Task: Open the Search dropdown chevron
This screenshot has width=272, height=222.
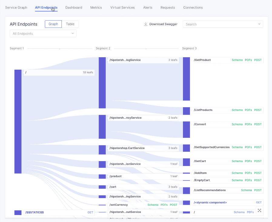Action: (259, 24)
